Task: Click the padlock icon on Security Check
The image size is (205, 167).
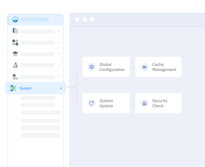Action: pyautogui.click(x=144, y=103)
